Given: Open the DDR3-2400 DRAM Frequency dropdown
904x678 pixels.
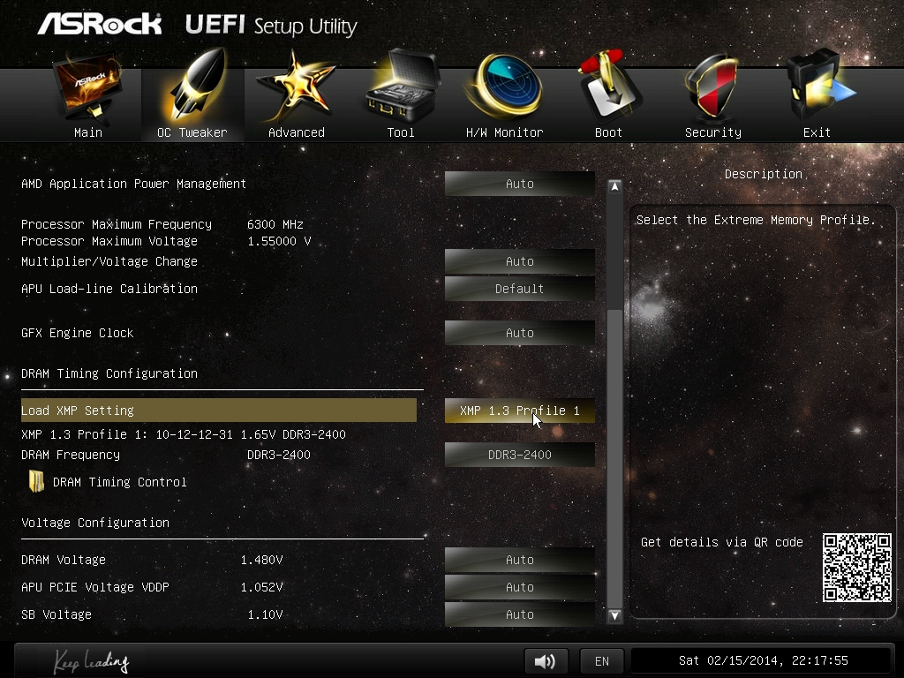Looking at the screenshot, I should point(519,455).
